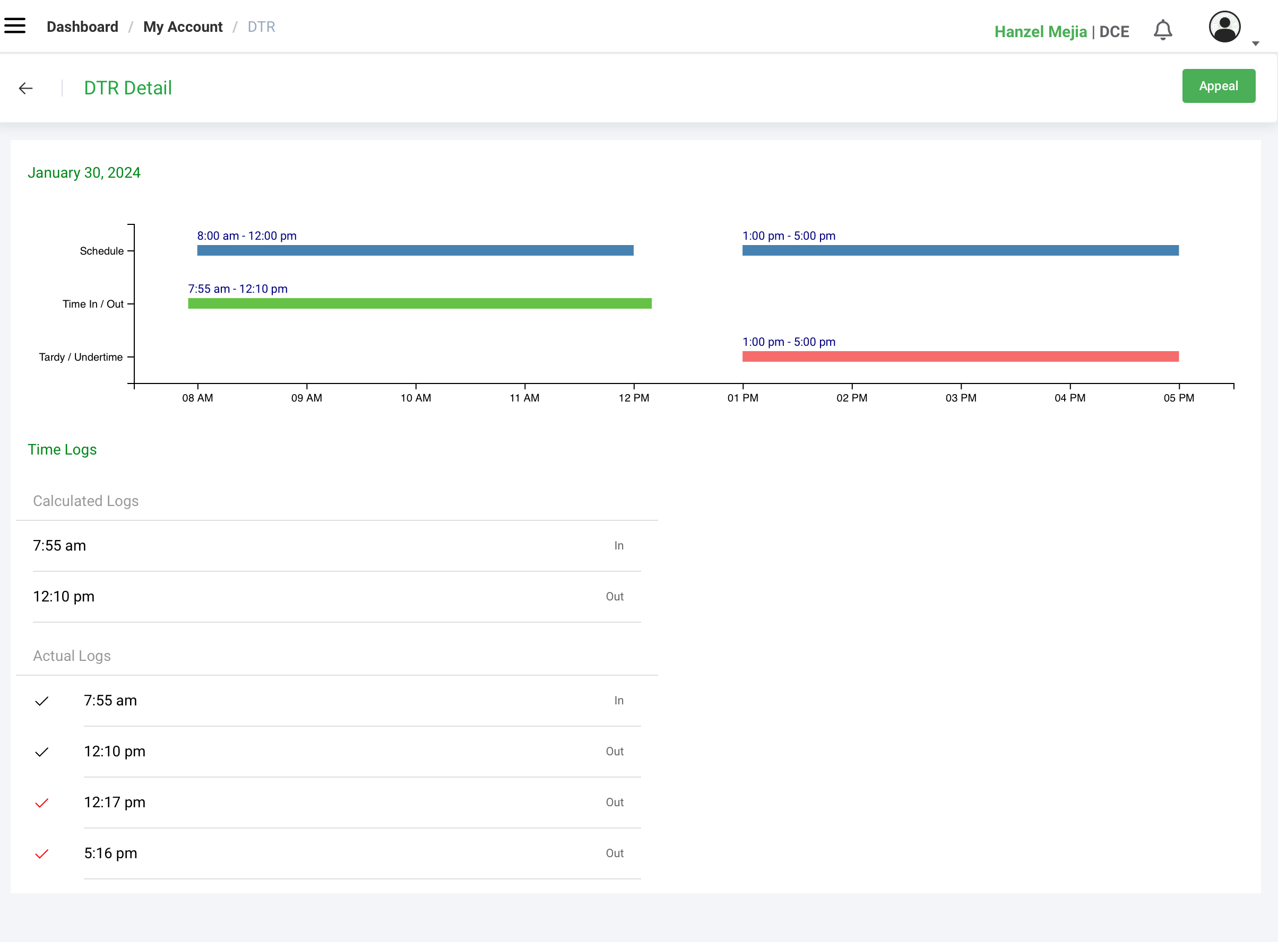Select the 7:55 am calculated log row

tap(336, 546)
